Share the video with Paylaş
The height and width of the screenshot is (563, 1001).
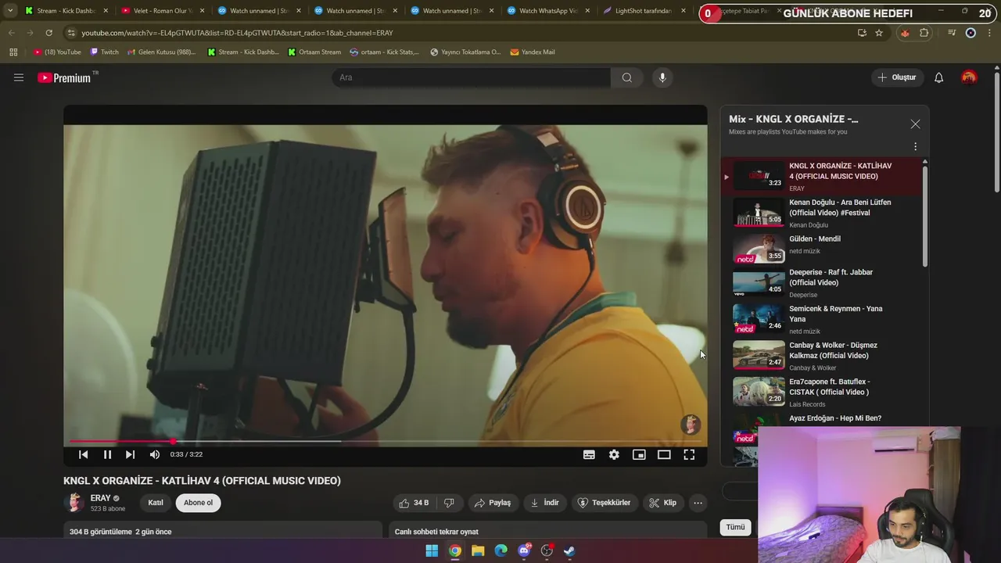tap(493, 503)
